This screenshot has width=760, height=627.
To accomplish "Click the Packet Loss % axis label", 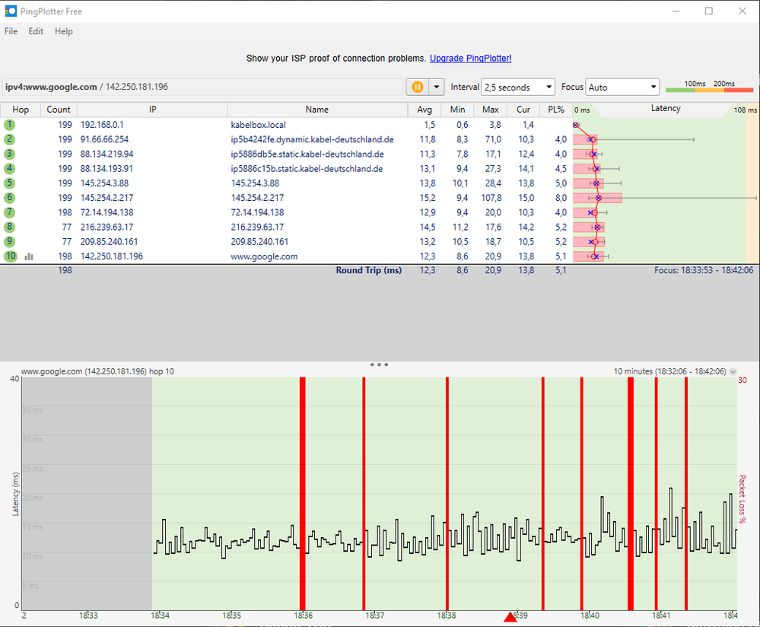I will pyautogui.click(x=742, y=499).
